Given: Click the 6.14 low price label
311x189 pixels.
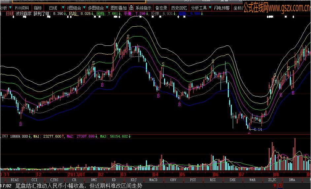Looking at the screenshot, I should coord(258,130).
